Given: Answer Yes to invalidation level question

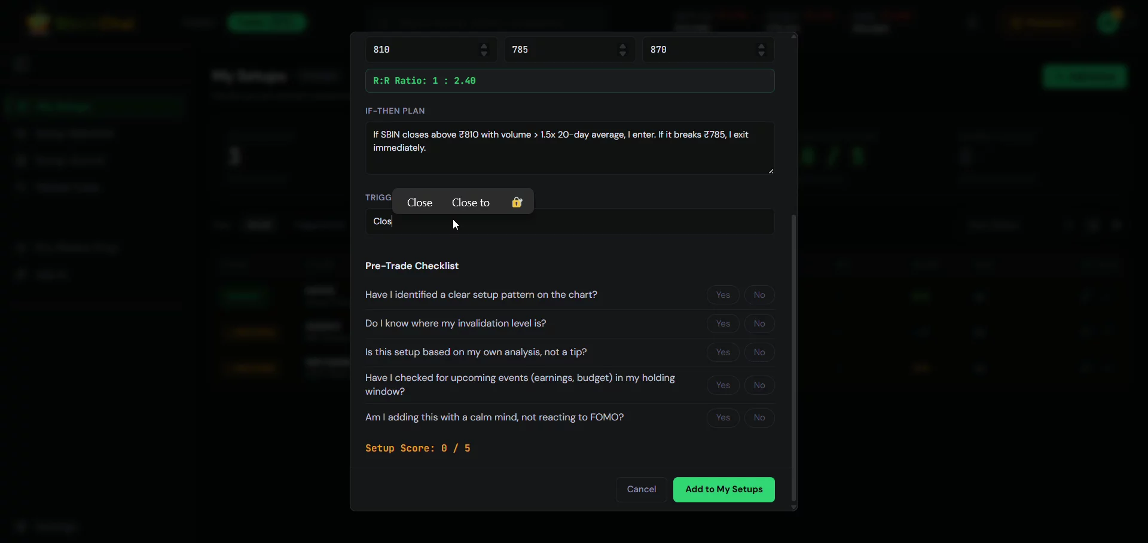Looking at the screenshot, I should point(723,324).
